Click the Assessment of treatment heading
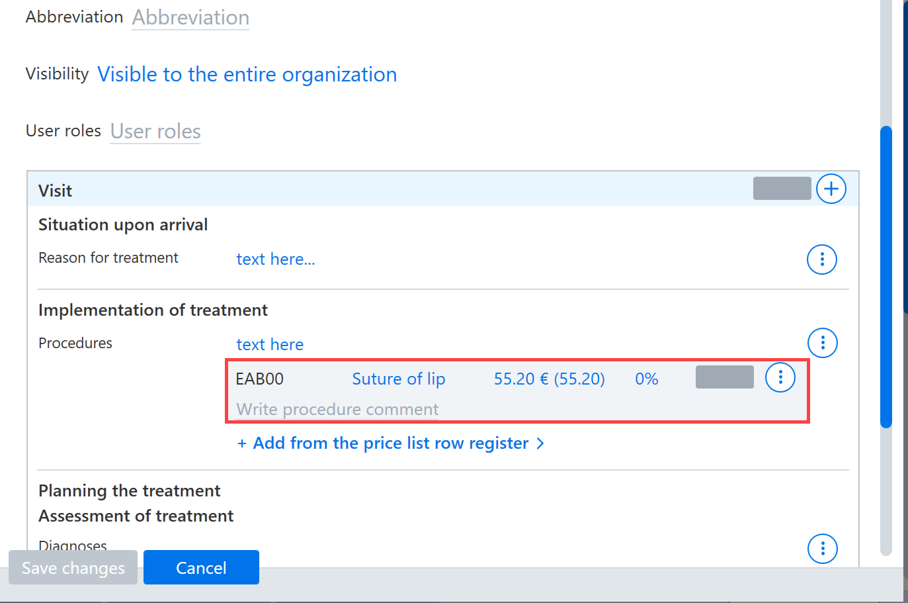This screenshot has height=603, width=908. pyautogui.click(x=136, y=516)
